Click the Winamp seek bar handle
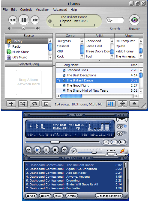150x201 pixels. click(x=55, y=142)
